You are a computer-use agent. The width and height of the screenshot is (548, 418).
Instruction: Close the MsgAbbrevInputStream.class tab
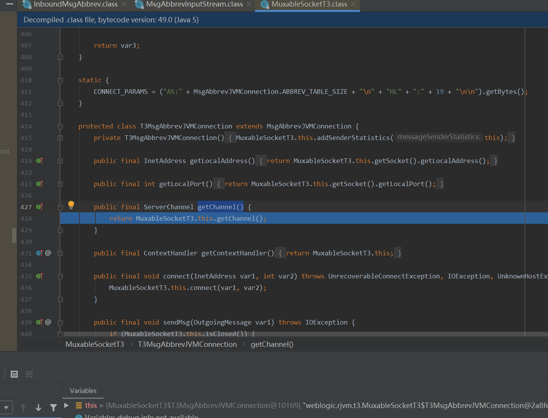point(249,4)
